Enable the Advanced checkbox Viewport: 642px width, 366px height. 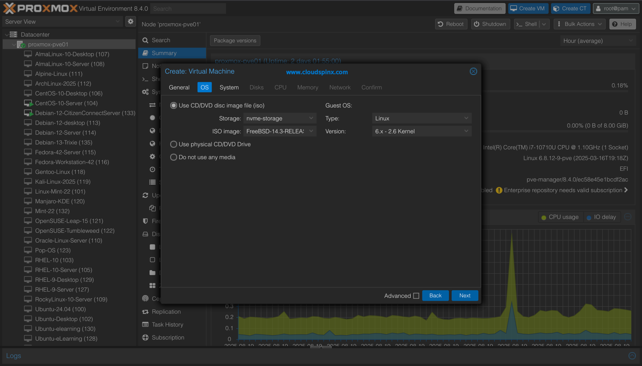416,295
